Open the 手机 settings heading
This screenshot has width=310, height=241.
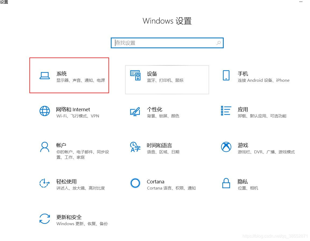click(x=243, y=74)
